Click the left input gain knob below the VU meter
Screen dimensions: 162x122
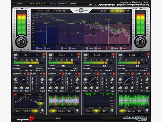pos(21,42)
